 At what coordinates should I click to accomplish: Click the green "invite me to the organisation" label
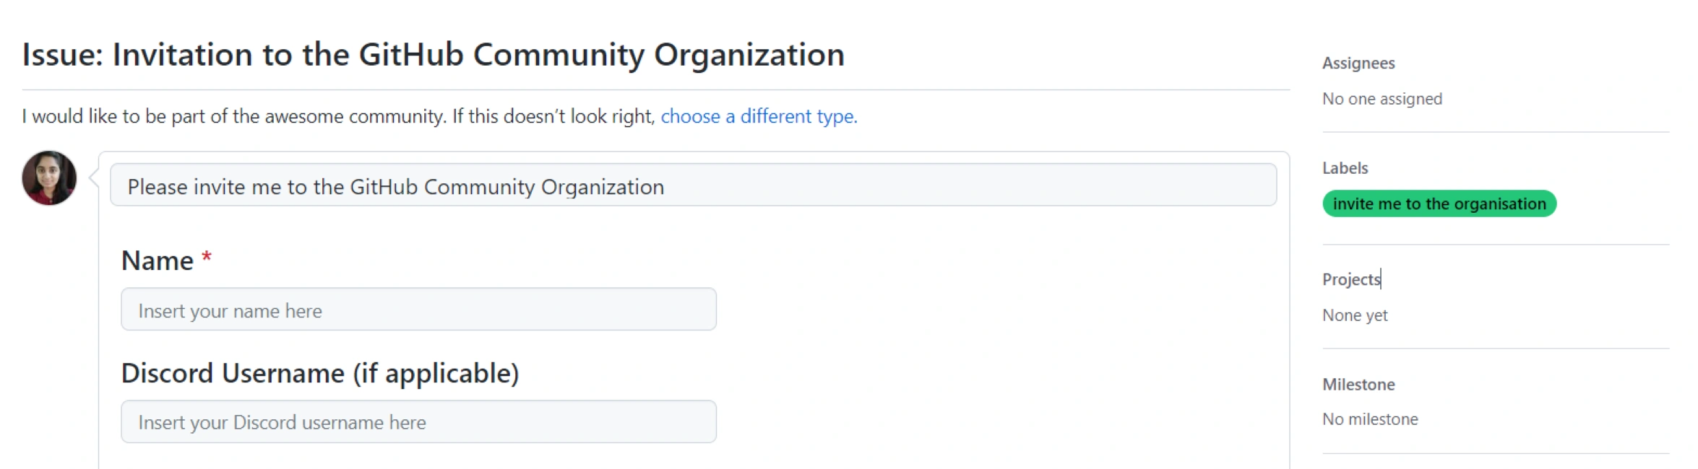coord(1439,204)
